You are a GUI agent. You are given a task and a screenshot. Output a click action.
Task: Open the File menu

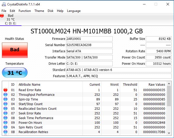tap(4, 11)
